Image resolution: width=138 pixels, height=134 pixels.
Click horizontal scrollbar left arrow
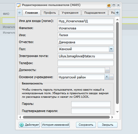click(20, 117)
